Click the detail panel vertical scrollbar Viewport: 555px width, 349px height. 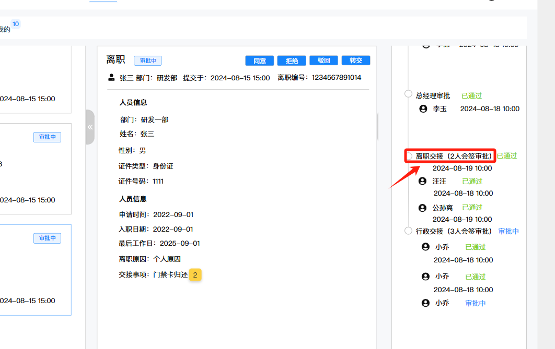[378, 127]
